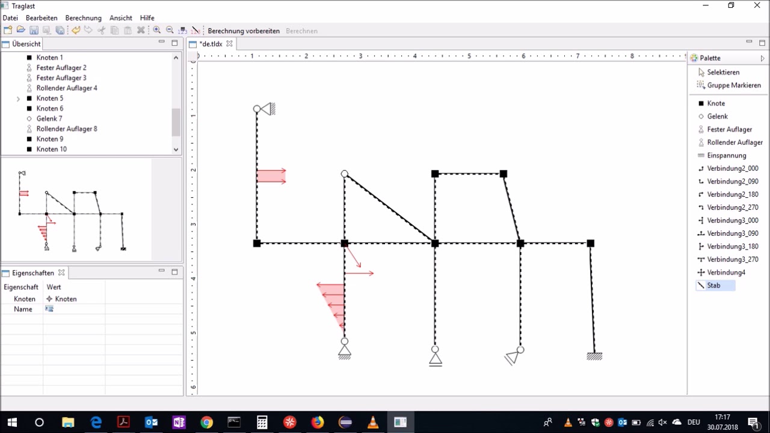Click the Undo arrow in toolbar
770x433 pixels.
tap(76, 30)
